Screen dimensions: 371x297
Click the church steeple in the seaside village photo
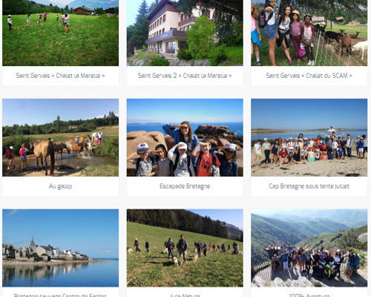pyautogui.click(x=33, y=242)
